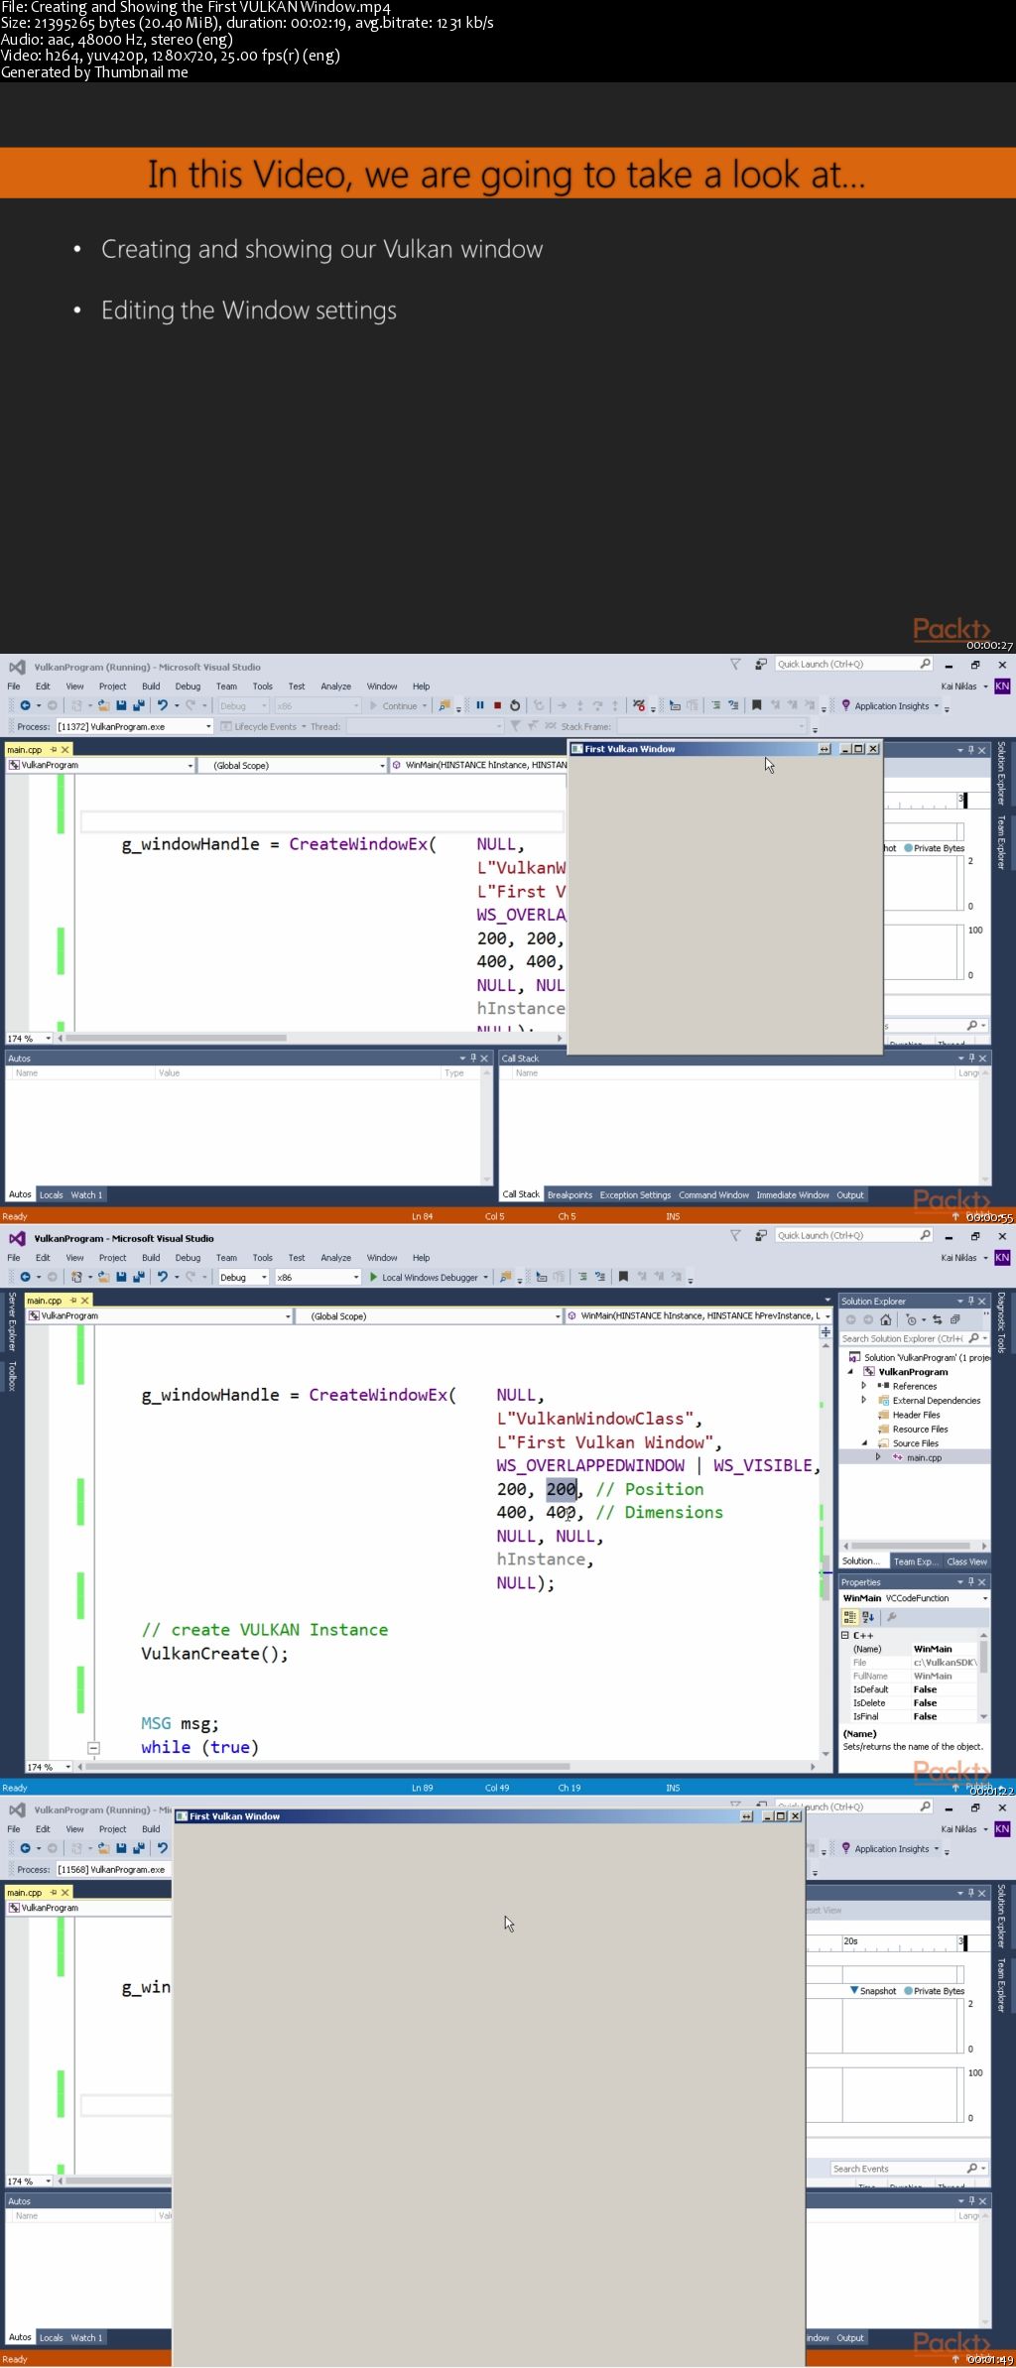Collapse C++ category in Properties grid
The image size is (1016, 2368).
click(x=846, y=1635)
